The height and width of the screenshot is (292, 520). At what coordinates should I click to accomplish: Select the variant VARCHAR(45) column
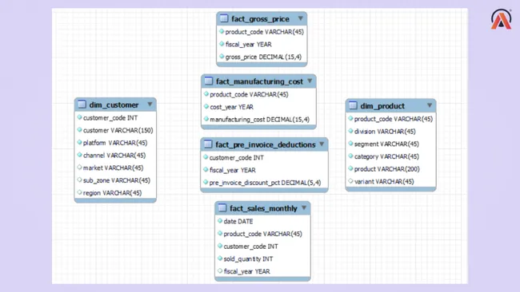(390, 182)
